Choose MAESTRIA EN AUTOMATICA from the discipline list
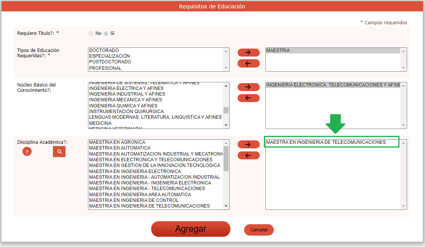This screenshot has height=247, width=425. click(120, 148)
